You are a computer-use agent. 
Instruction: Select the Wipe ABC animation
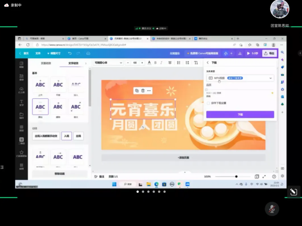point(58,107)
